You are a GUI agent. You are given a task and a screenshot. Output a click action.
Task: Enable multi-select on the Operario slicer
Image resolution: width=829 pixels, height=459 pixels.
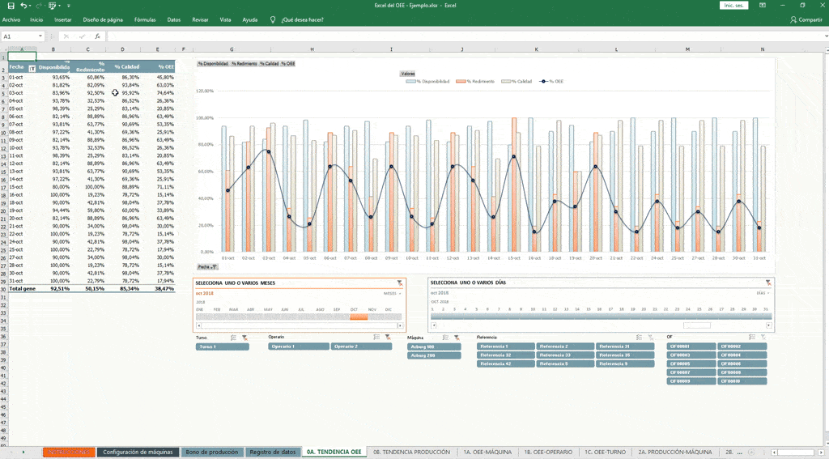coord(376,337)
